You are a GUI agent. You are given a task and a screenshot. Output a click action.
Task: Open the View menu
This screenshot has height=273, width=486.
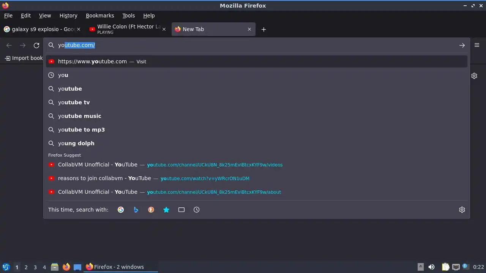tap(45, 16)
